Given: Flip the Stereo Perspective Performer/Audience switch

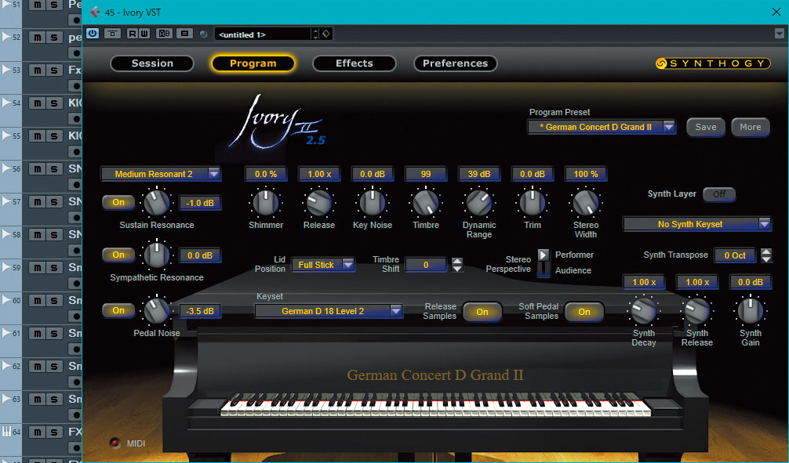Looking at the screenshot, I should [x=543, y=262].
